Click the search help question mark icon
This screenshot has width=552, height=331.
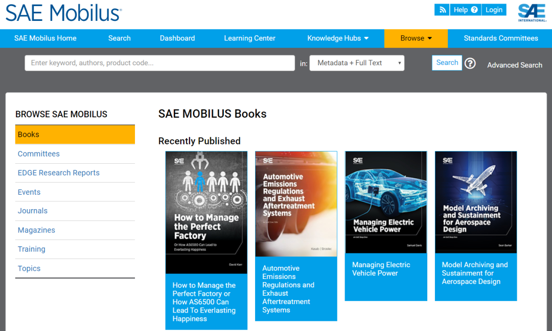pyautogui.click(x=470, y=63)
